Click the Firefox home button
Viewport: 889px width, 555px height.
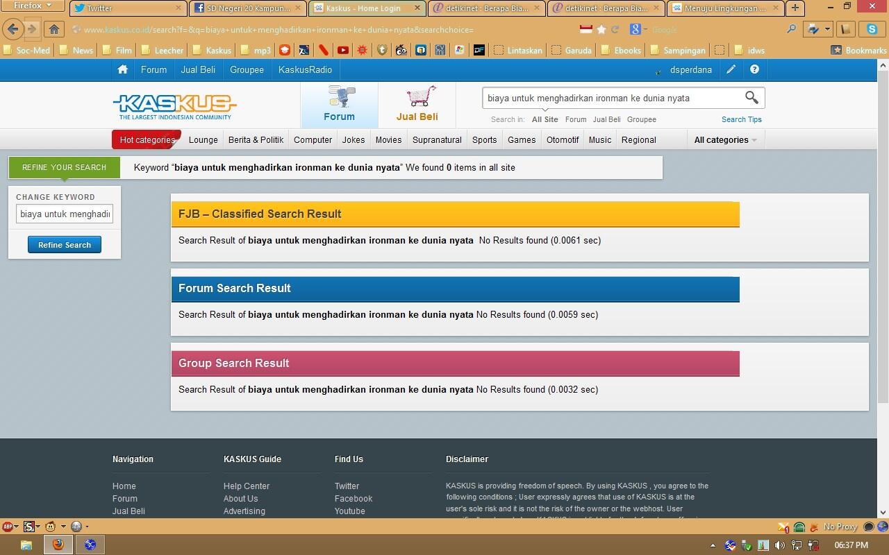pyautogui.click(x=54, y=29)
